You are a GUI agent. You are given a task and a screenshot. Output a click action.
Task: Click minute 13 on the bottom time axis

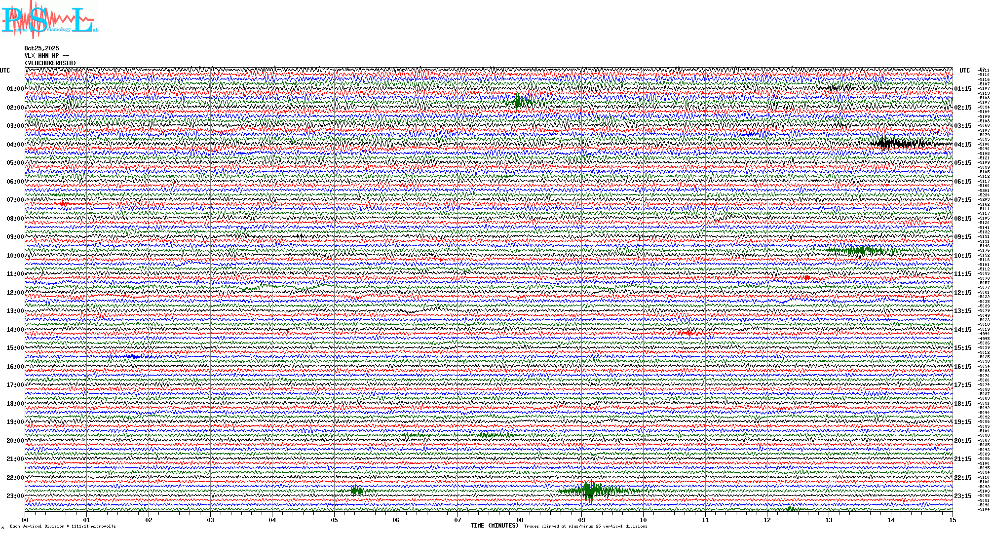829,520
